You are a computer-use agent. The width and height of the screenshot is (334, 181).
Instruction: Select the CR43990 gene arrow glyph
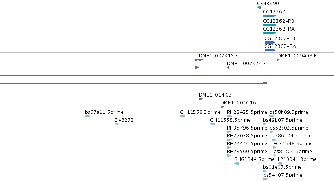pos(259,7)
